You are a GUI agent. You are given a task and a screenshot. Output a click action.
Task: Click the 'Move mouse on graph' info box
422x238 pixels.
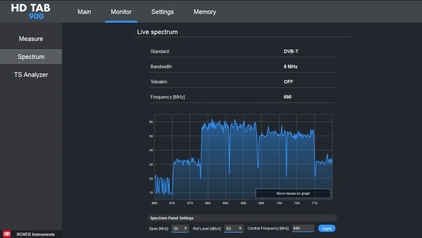[293, 194]
